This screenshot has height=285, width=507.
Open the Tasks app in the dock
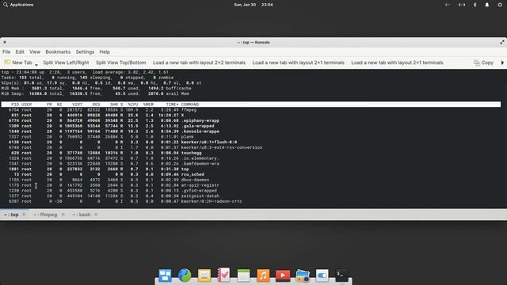tap(223, 275)
